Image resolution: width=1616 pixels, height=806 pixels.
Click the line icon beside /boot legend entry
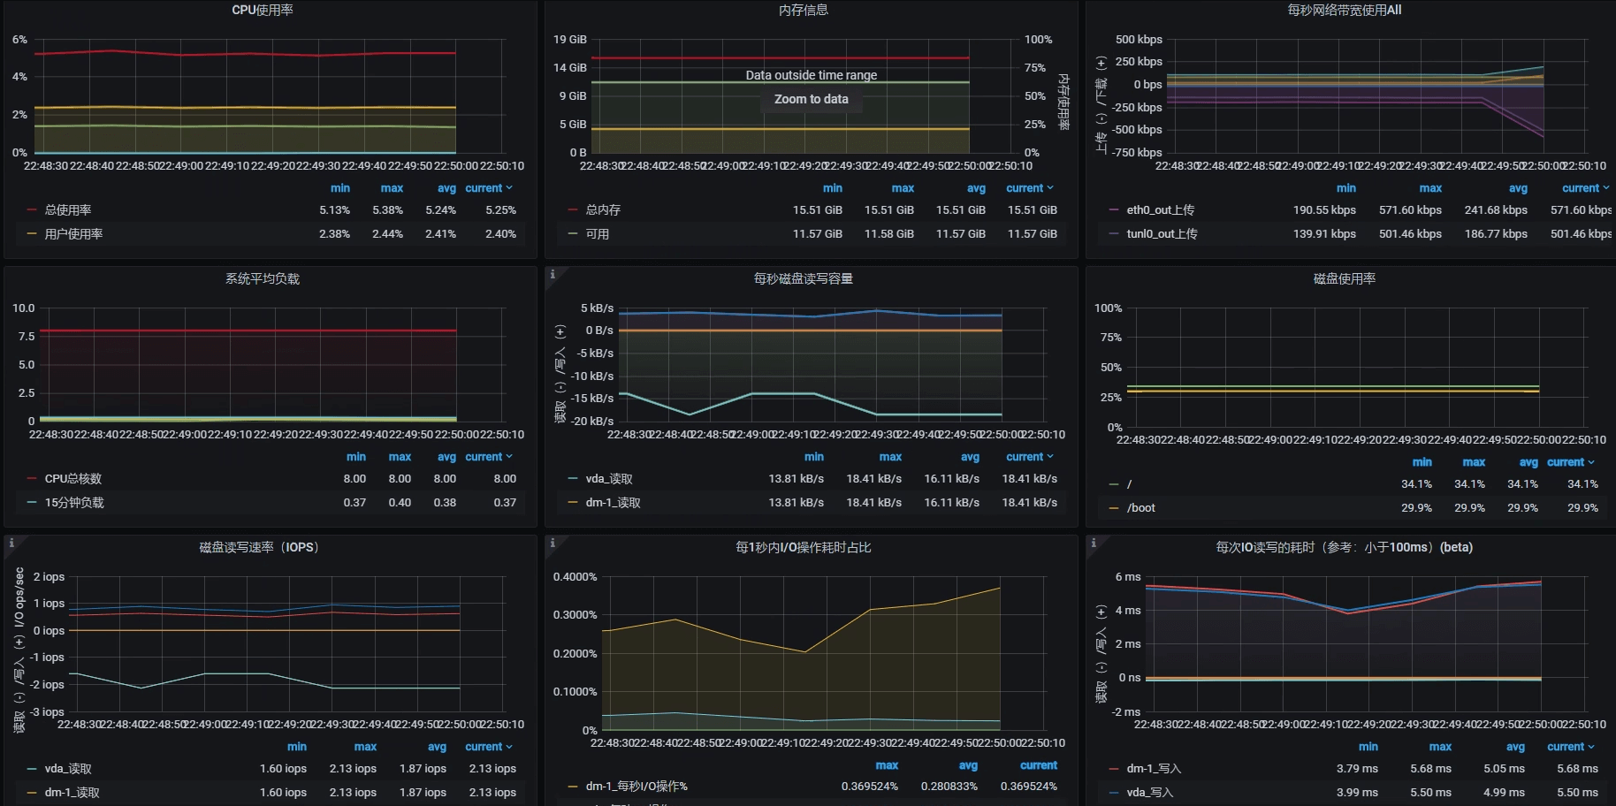(1114, 508)
